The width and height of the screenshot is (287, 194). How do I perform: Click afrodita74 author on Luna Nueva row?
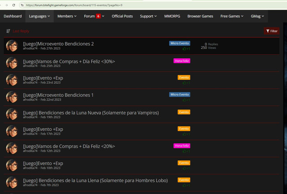tap(30, 117)
